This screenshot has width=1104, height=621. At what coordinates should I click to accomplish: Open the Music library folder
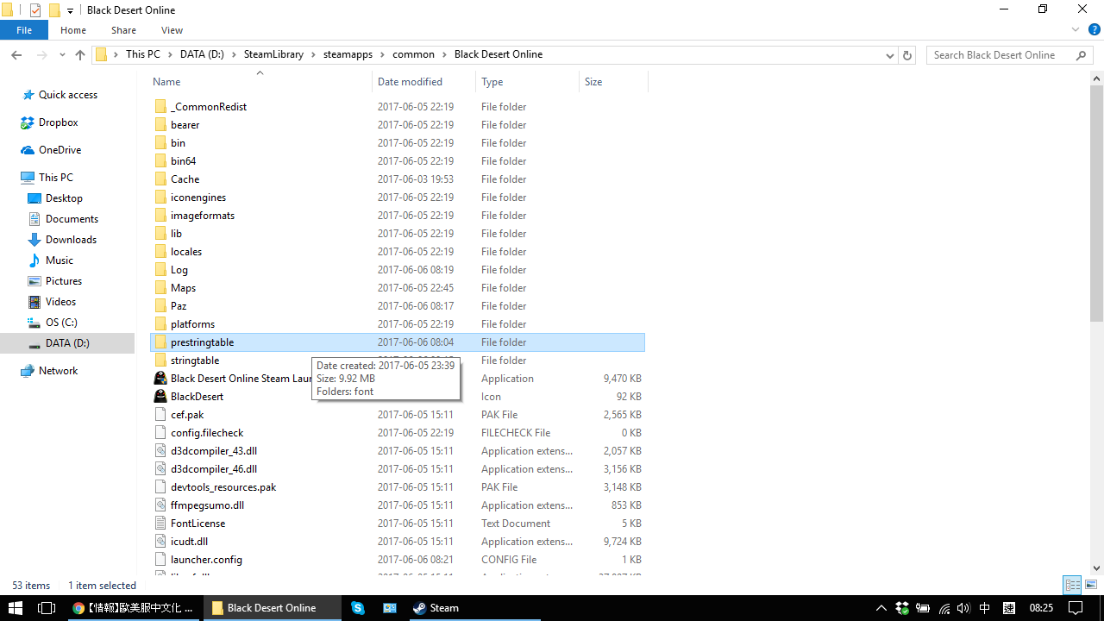[51, 260]
